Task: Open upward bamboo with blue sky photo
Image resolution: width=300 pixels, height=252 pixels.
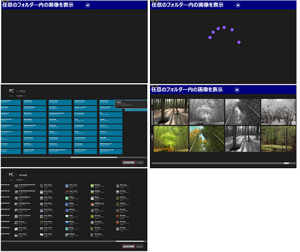Action: coord(207,139)
